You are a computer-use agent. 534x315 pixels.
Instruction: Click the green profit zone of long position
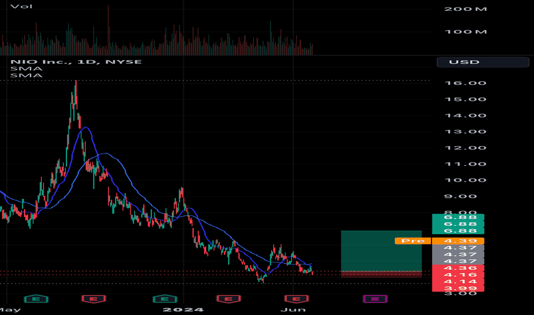(381, 251)
